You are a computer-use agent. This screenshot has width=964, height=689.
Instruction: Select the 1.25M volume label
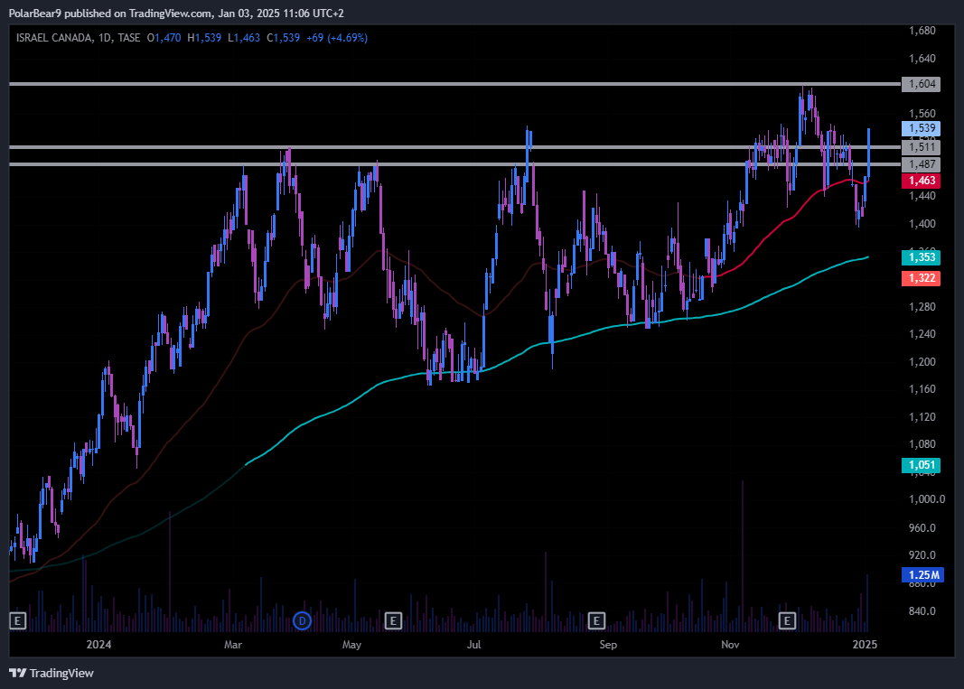pos(921,575)
